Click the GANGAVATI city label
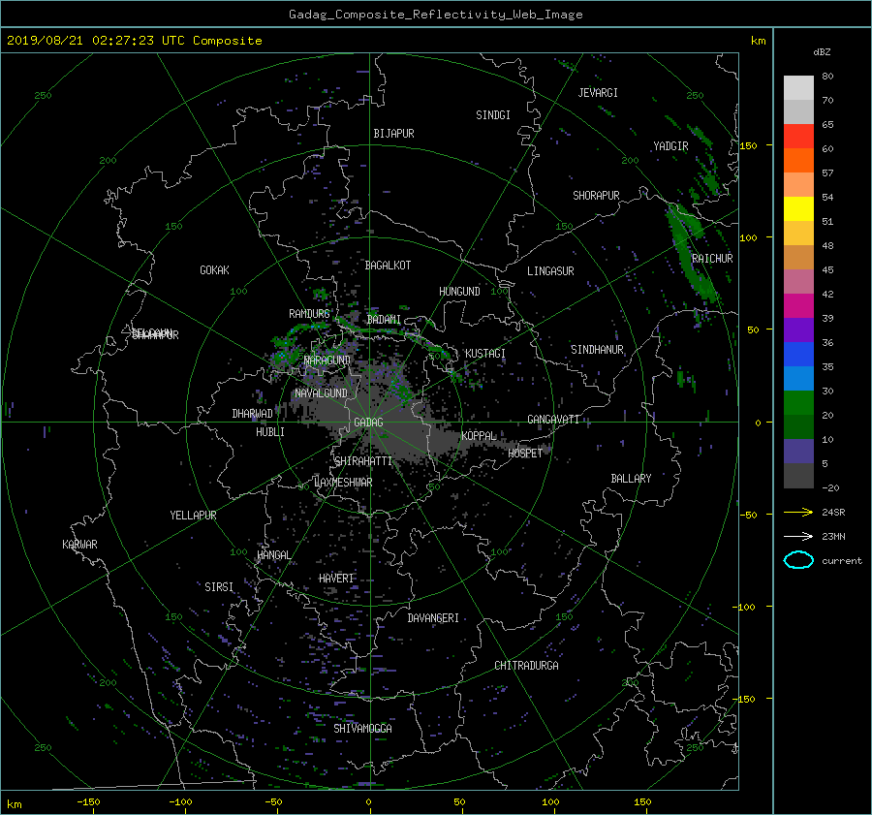This screenshot has width=872, height=815. [x=553, y=420]
